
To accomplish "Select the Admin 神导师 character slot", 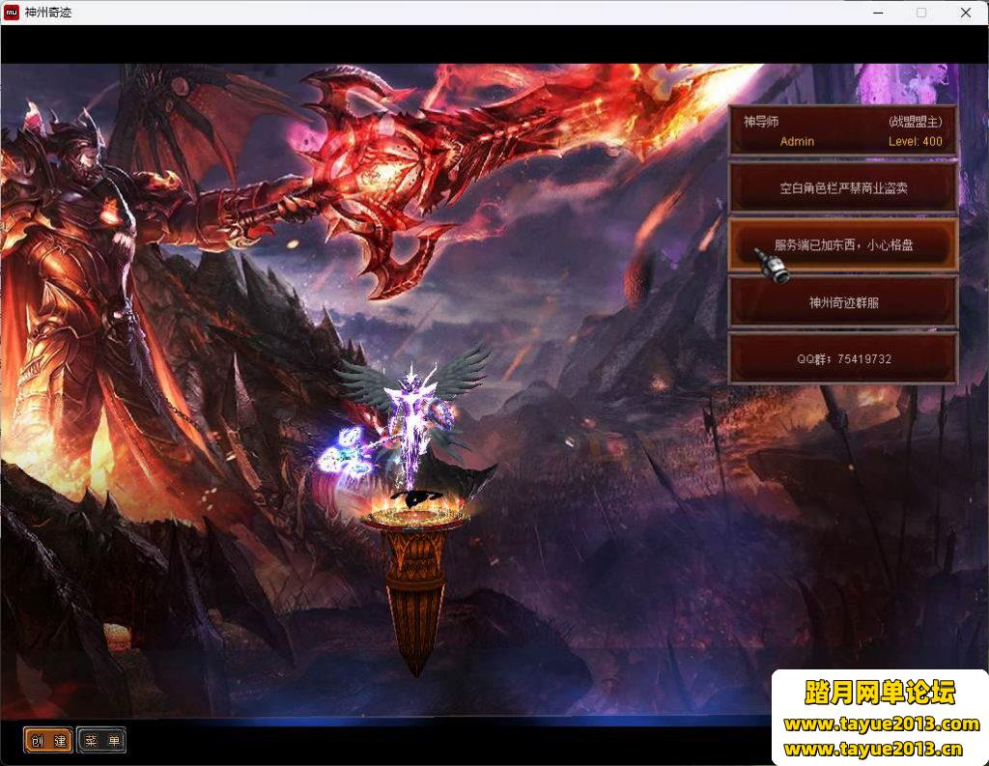I will 843,130.
